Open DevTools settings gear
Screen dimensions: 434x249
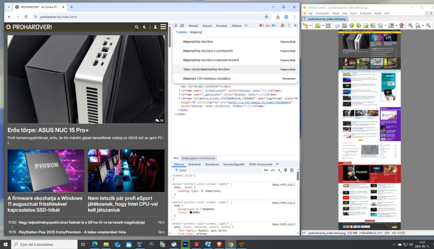[x=283, y=25]
